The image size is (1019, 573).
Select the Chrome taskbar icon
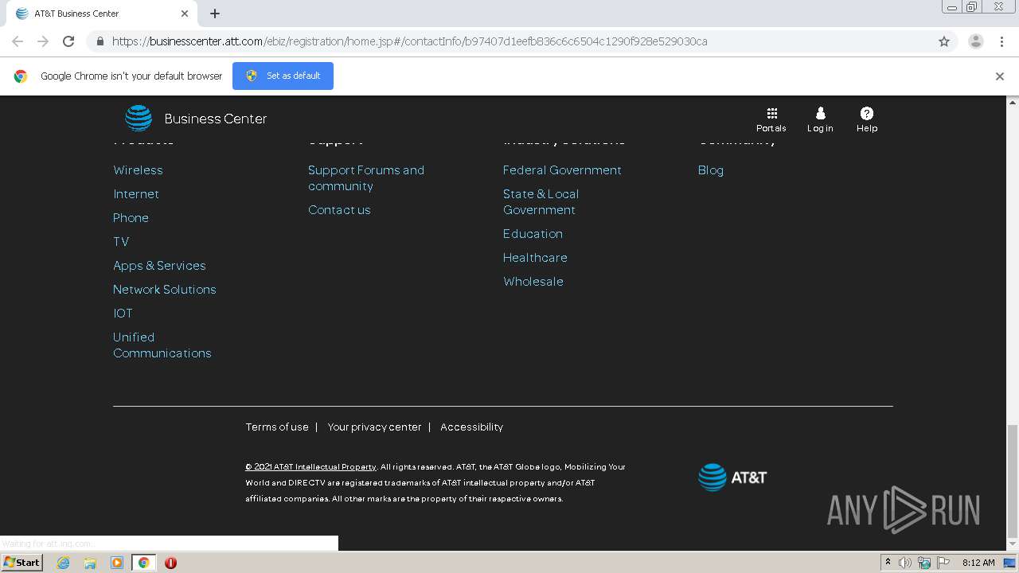143,563
